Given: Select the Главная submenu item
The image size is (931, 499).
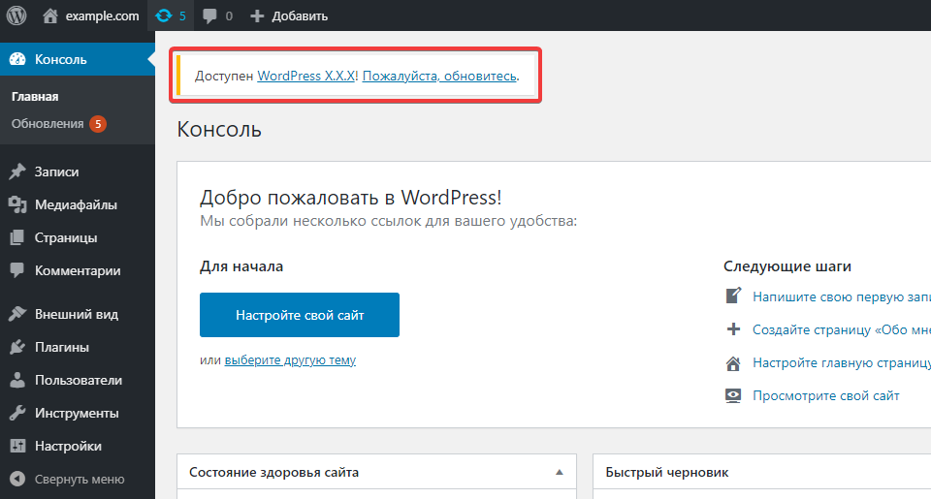Looking at the screenshot, I should (x=35, y=96).
